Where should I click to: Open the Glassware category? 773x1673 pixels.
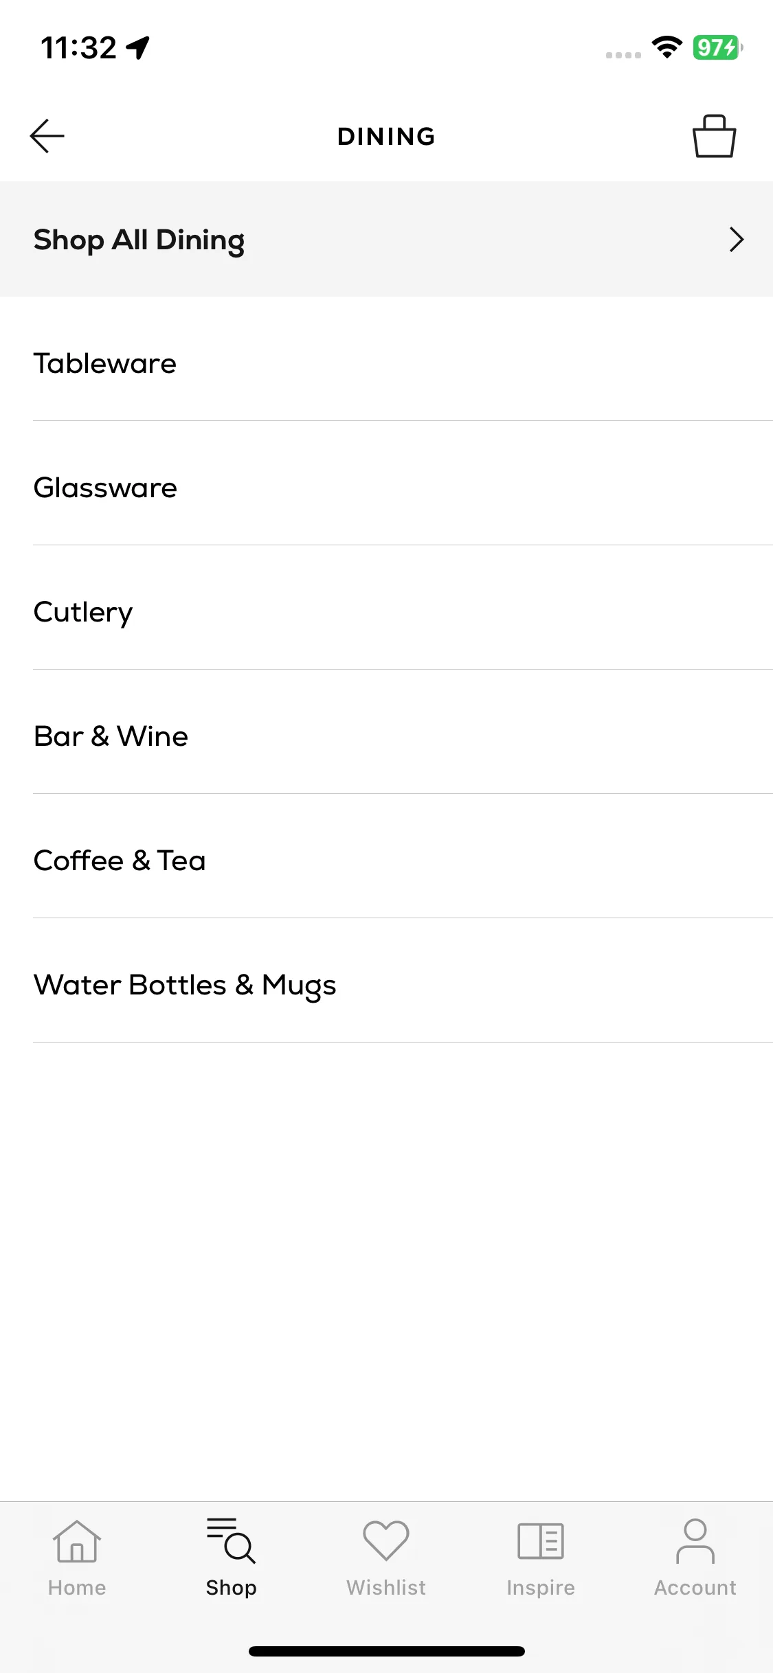click(x=386, y=488)
